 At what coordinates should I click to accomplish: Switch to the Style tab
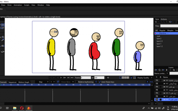click(157, 19)
